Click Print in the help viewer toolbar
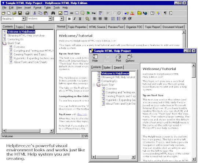The height and width of the screenshot is (163, 198). click(118, 58)
